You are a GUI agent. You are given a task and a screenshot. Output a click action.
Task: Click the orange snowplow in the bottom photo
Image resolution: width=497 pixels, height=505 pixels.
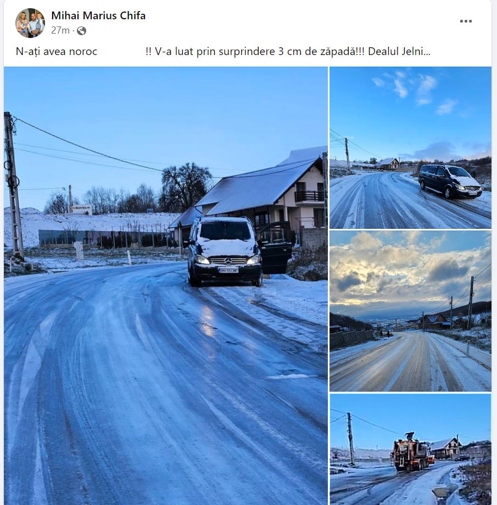pos(411,452)
